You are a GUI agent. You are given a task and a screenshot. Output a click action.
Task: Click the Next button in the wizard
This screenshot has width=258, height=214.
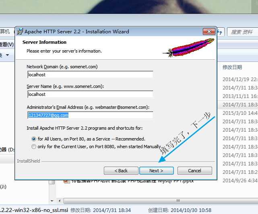point(157,171)
